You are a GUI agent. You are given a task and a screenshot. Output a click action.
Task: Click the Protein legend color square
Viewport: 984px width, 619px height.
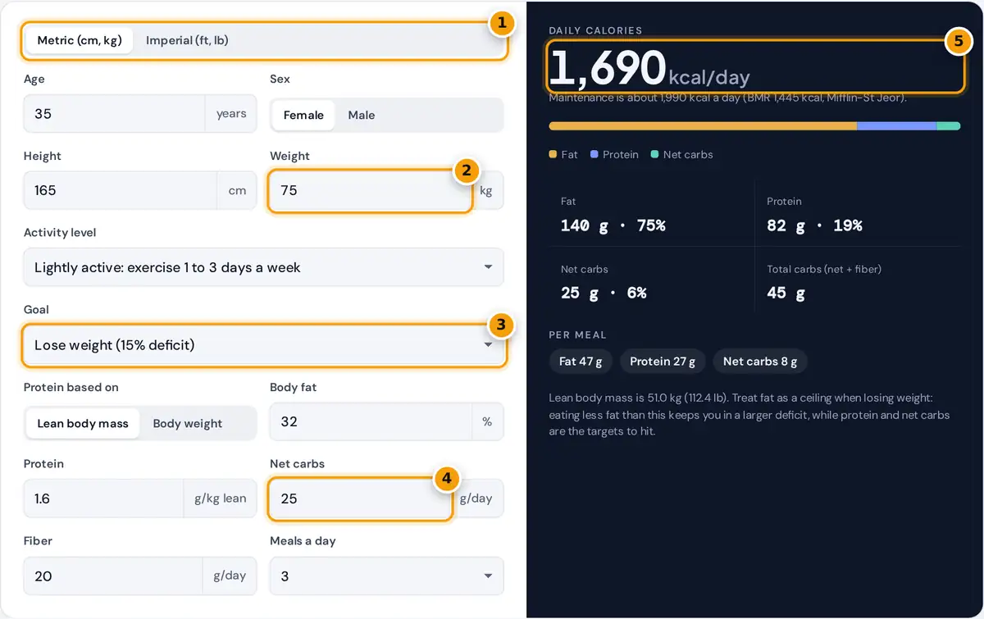coord(594,154)
